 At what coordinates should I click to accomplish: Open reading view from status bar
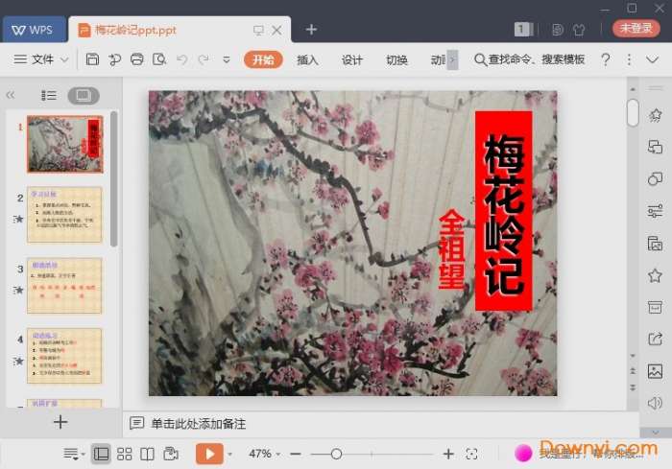[147, 454]
